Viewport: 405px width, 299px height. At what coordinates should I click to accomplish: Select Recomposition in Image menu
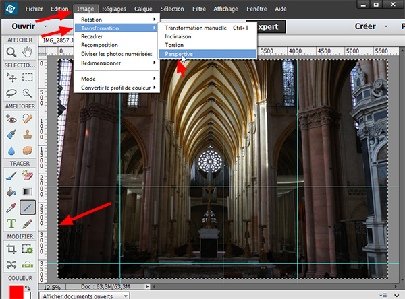click(117, 45)
